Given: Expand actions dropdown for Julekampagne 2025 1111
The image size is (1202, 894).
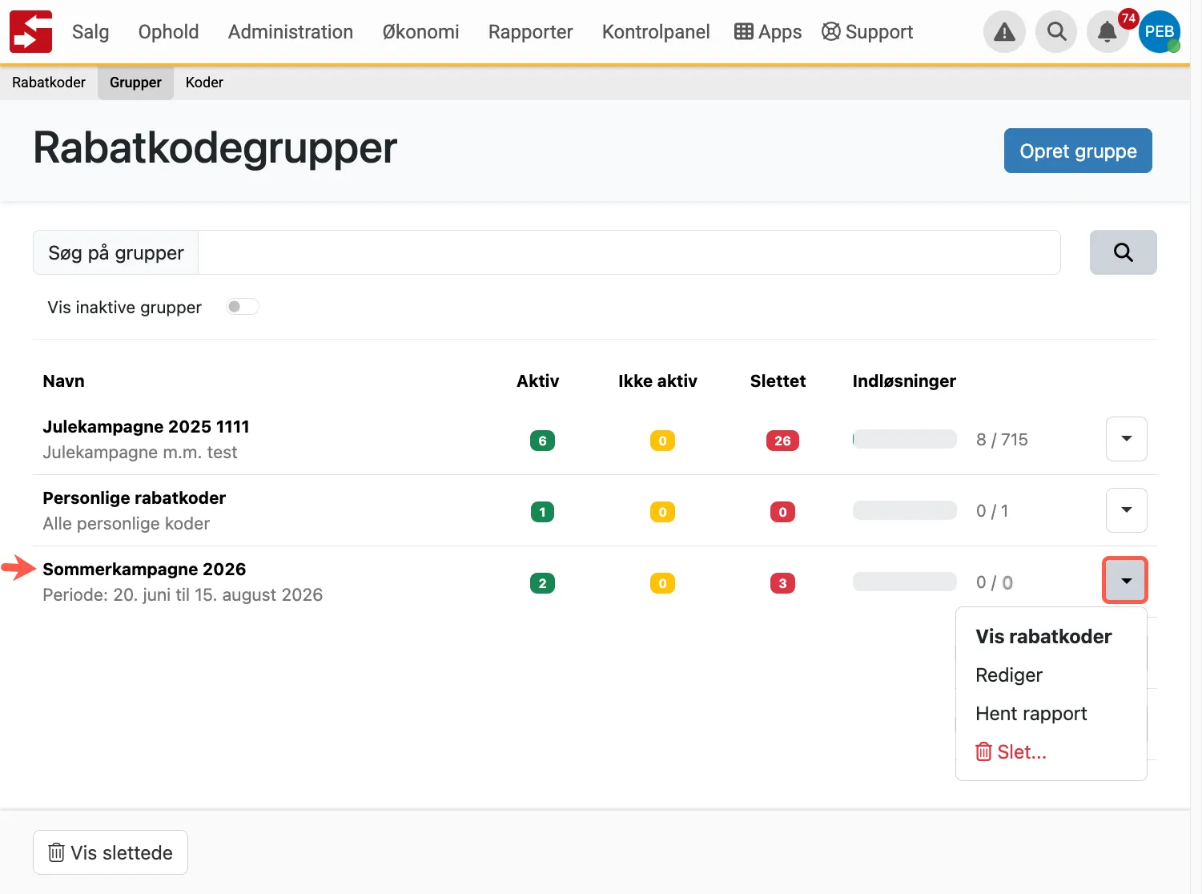Looking at the screenshot, I should (1126, 439).
